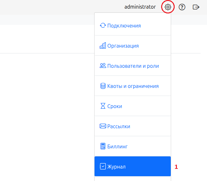Click the envelope icon beside Рассылки
This screenshot has width=207, height=181.
(103, 126)
